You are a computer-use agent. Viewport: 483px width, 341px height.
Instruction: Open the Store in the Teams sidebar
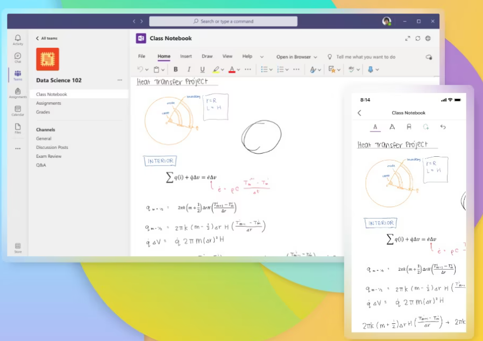click(x=18, y=248)
